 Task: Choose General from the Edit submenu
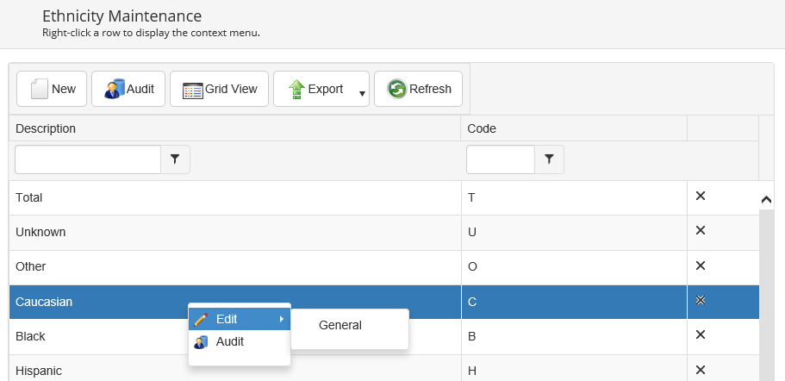click(x=340, y=325)
